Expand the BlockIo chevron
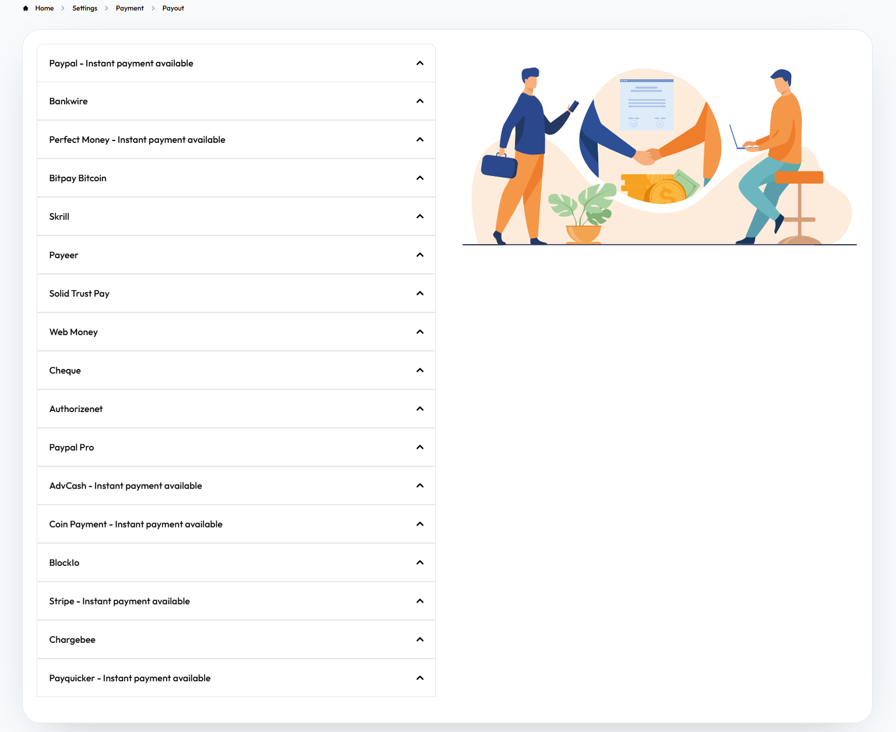This screenshot has height=732, width=896. [x=420, y=563]
